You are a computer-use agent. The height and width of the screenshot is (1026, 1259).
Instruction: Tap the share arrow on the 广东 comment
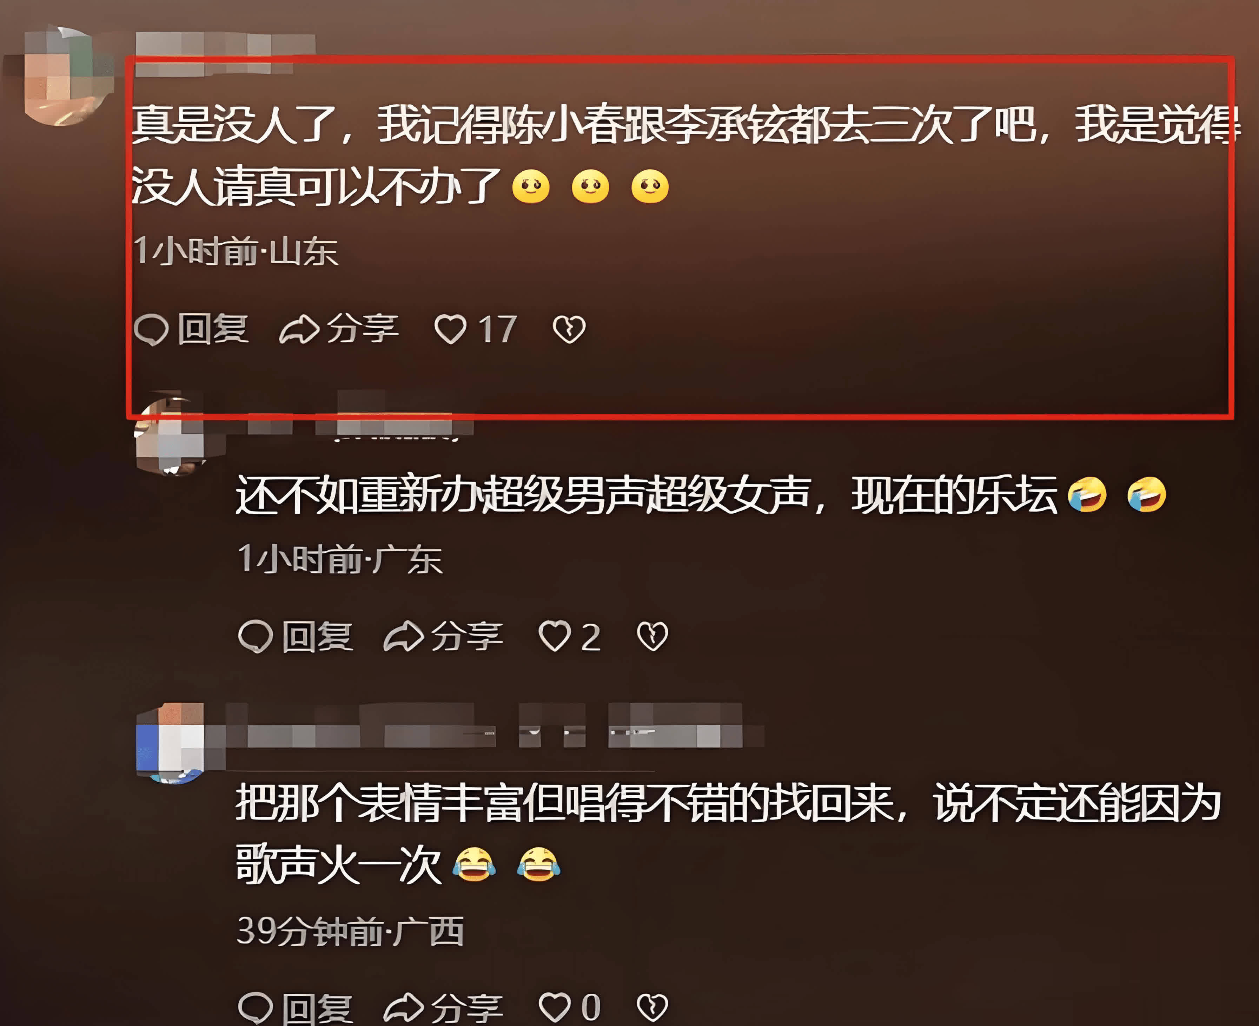pyautogui.click(x=404, y=637)
